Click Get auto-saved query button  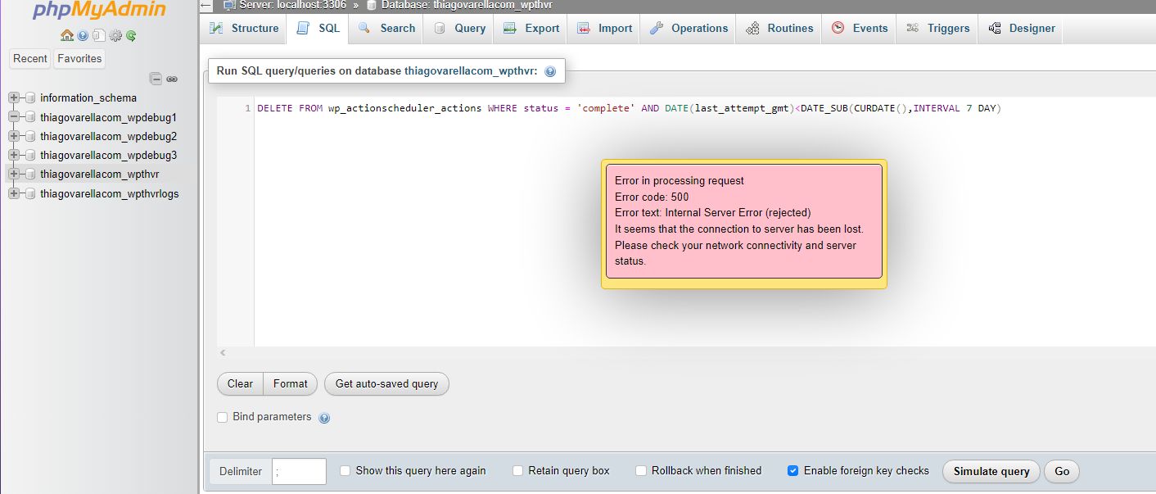click(x=386, y=383)
